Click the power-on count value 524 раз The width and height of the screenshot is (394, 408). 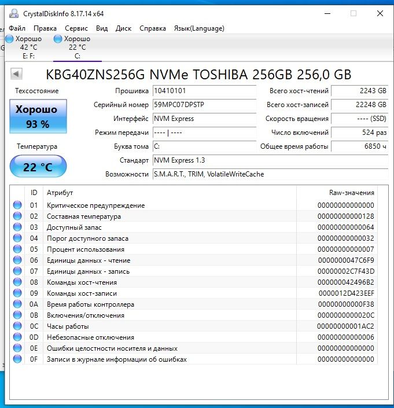tap(360, 133)
